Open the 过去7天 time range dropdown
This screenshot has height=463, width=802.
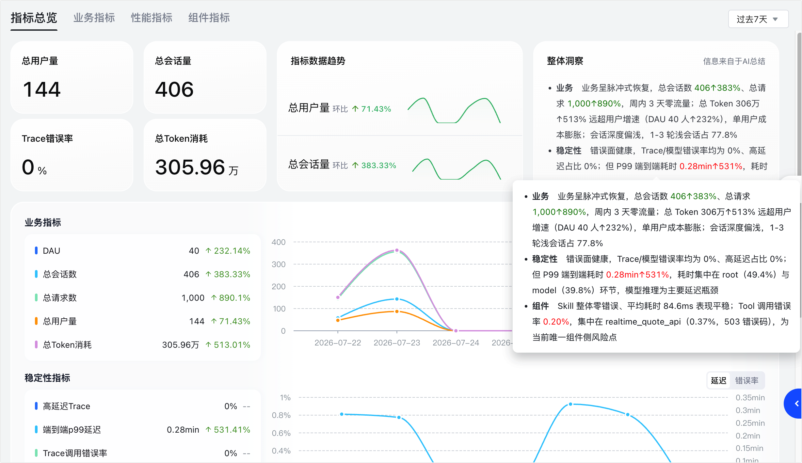pyautogui.click(x=758, y=19)
